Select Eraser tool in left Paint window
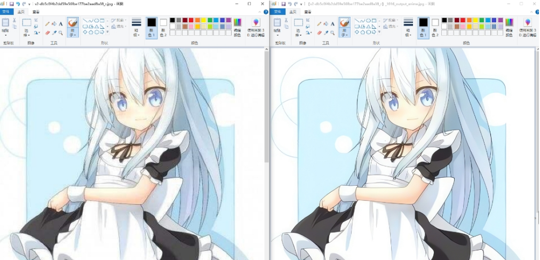Image resolution: width=540 pixels, height=260 pixels. tap(47, 33)
